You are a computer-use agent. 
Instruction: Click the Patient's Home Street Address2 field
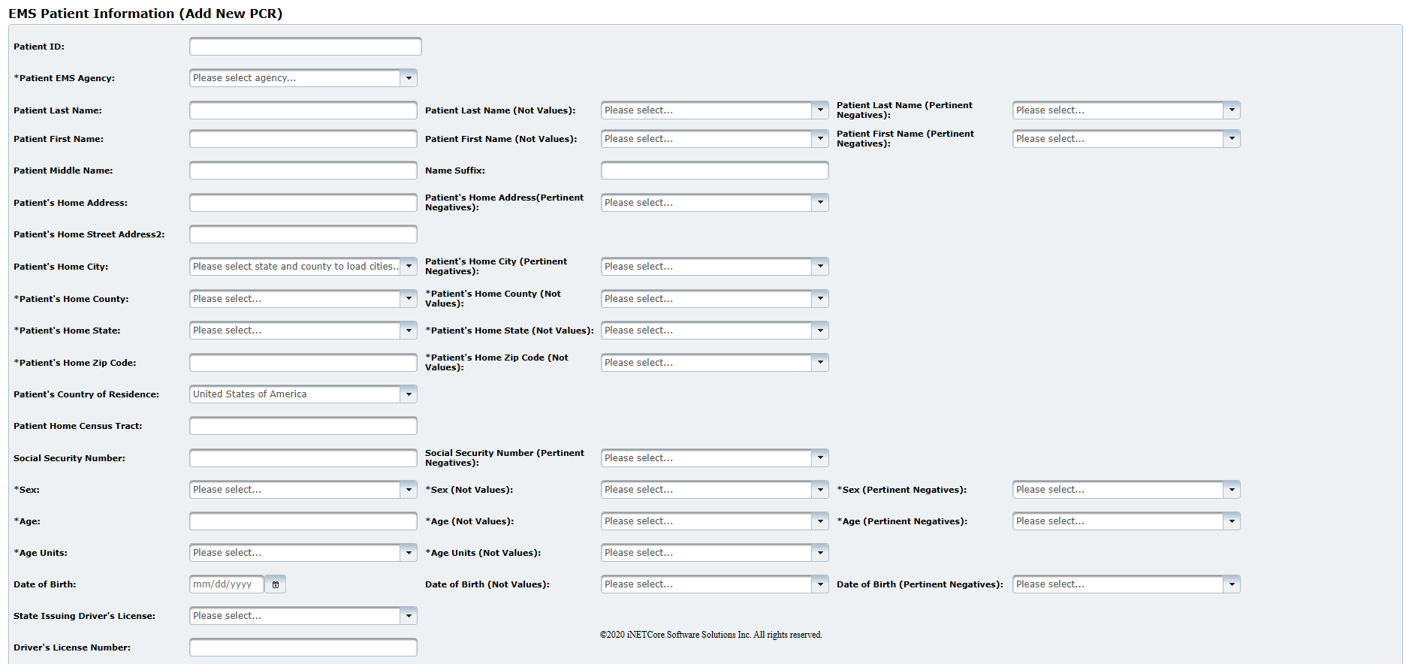(x=303, y=234)
